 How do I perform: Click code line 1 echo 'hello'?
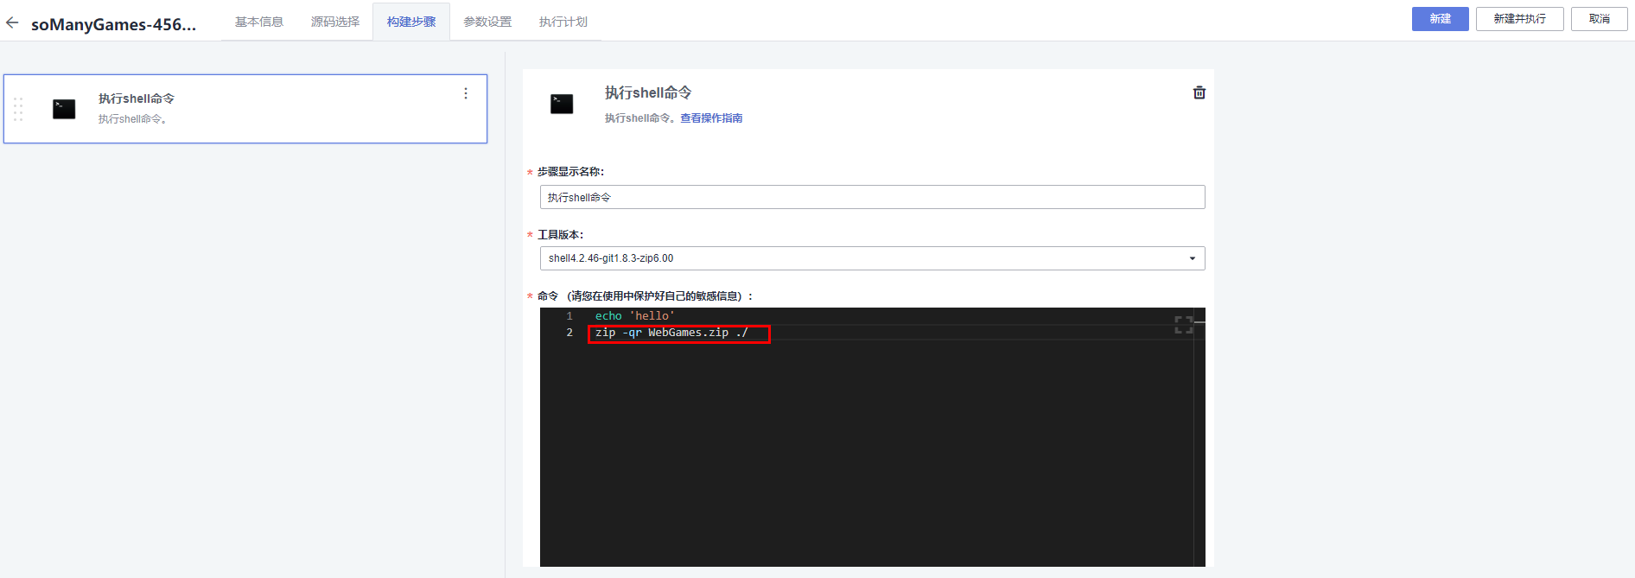[635, 316]
